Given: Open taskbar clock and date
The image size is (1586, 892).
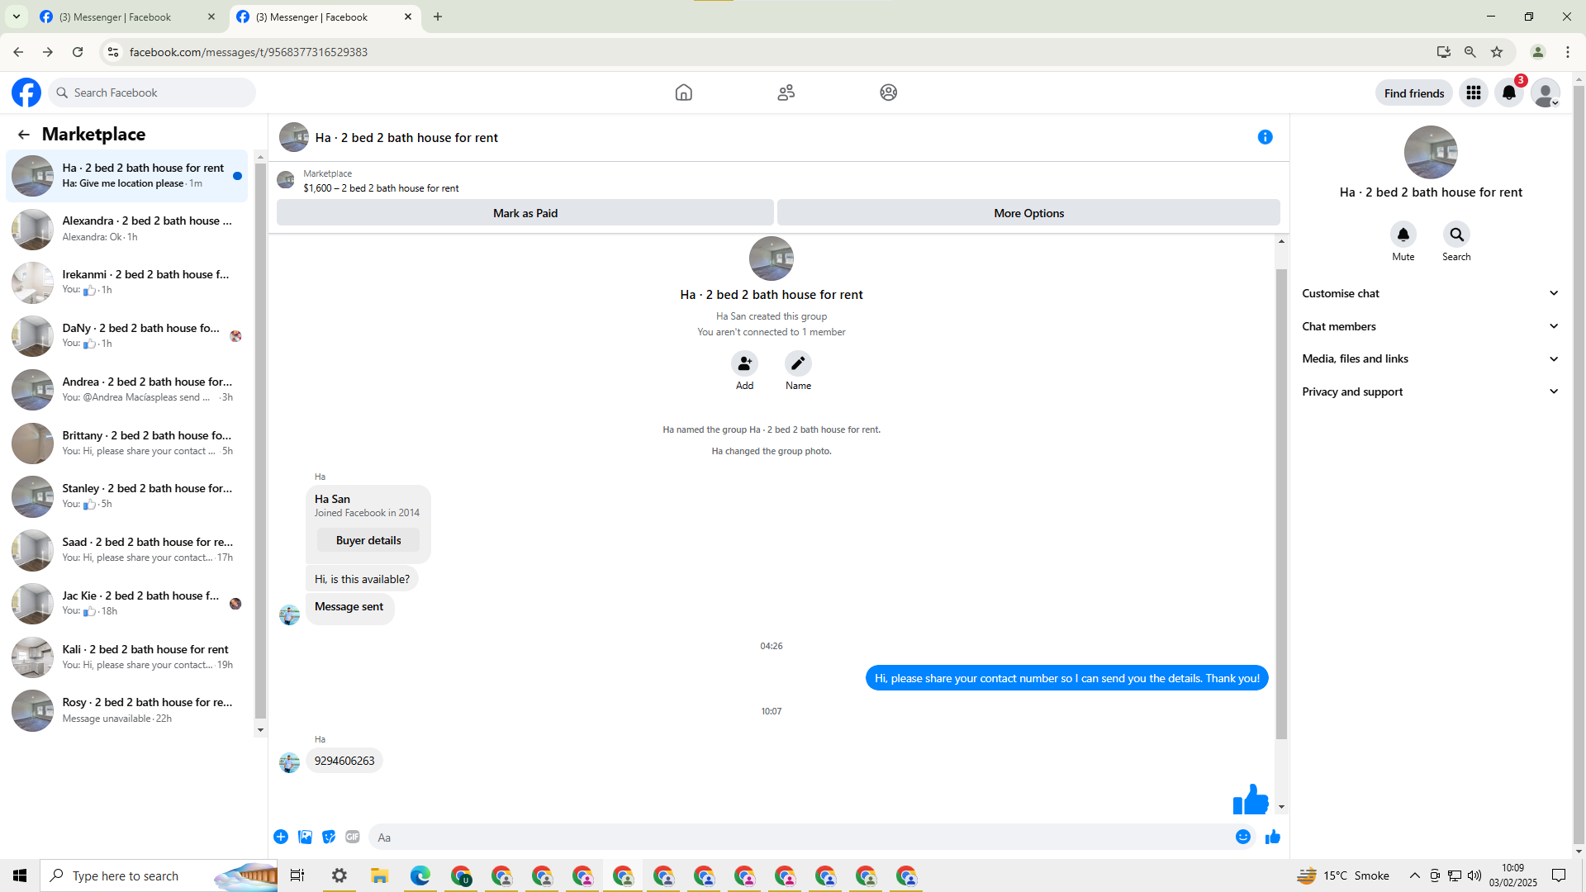Looking at the screenshot, I should click(1513, 875).
